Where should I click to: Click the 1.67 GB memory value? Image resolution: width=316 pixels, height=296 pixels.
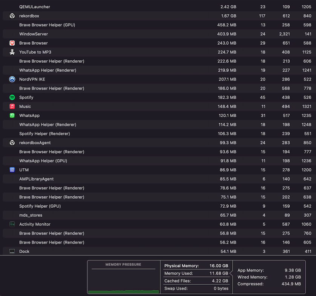[x=229, y=16]
